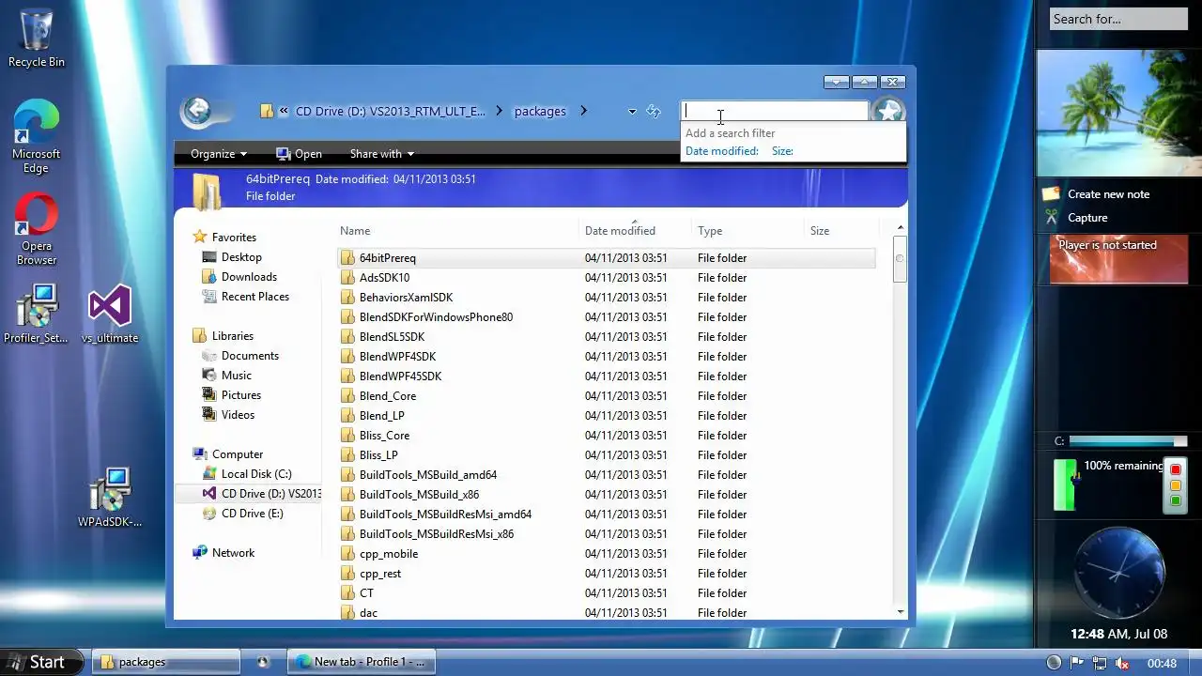The height and width of the screenshot is (676, 1202).
Task: Open the Organize dropdown menu
Action: pyautogui.click(x=219, y=154)
